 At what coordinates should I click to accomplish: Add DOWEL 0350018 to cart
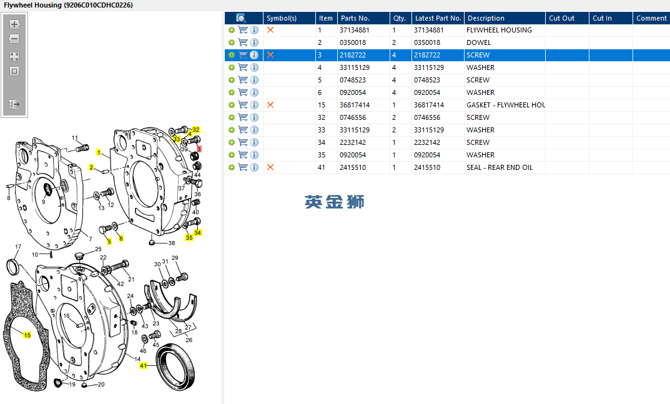pos(243,42)
